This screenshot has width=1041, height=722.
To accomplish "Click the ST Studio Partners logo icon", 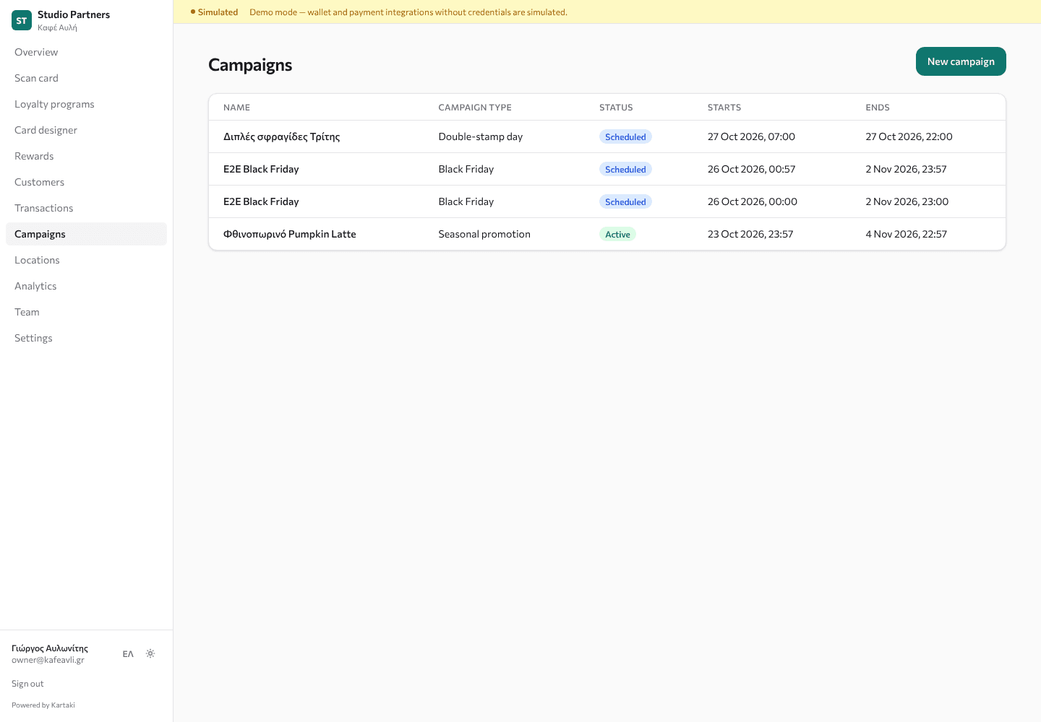I will [22, 21].
